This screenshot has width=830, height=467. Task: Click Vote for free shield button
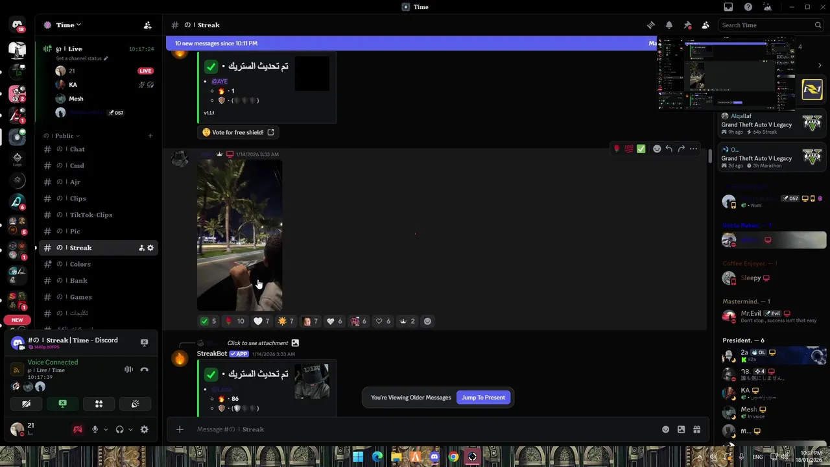coord(238,132)
